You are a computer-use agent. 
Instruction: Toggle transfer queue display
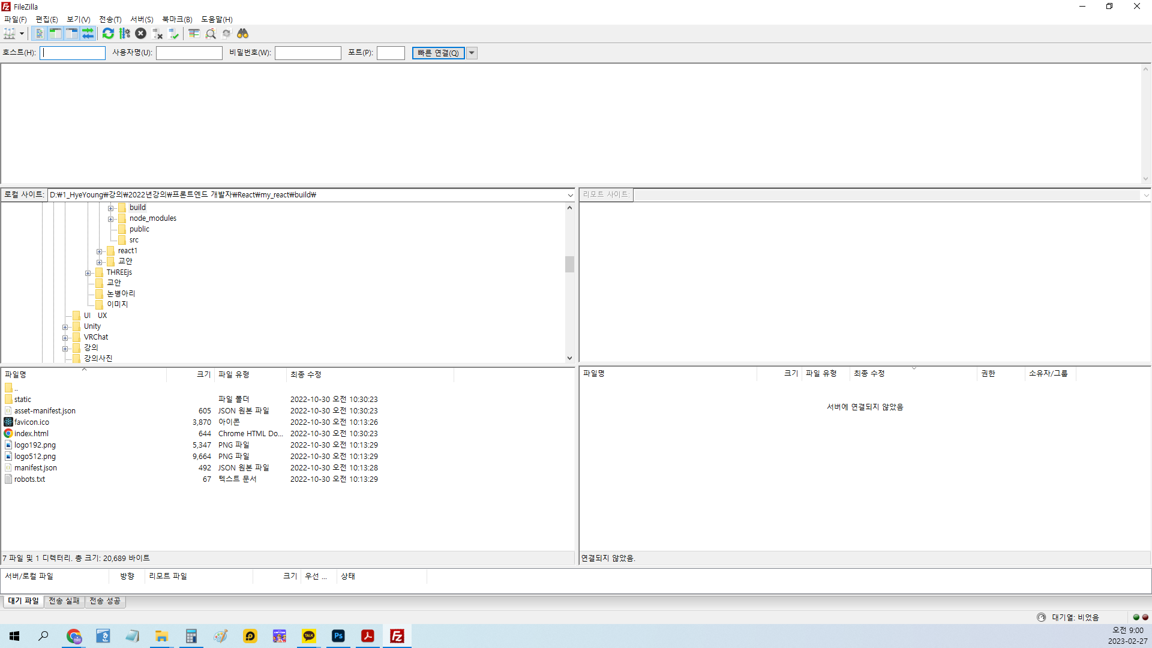88,34
